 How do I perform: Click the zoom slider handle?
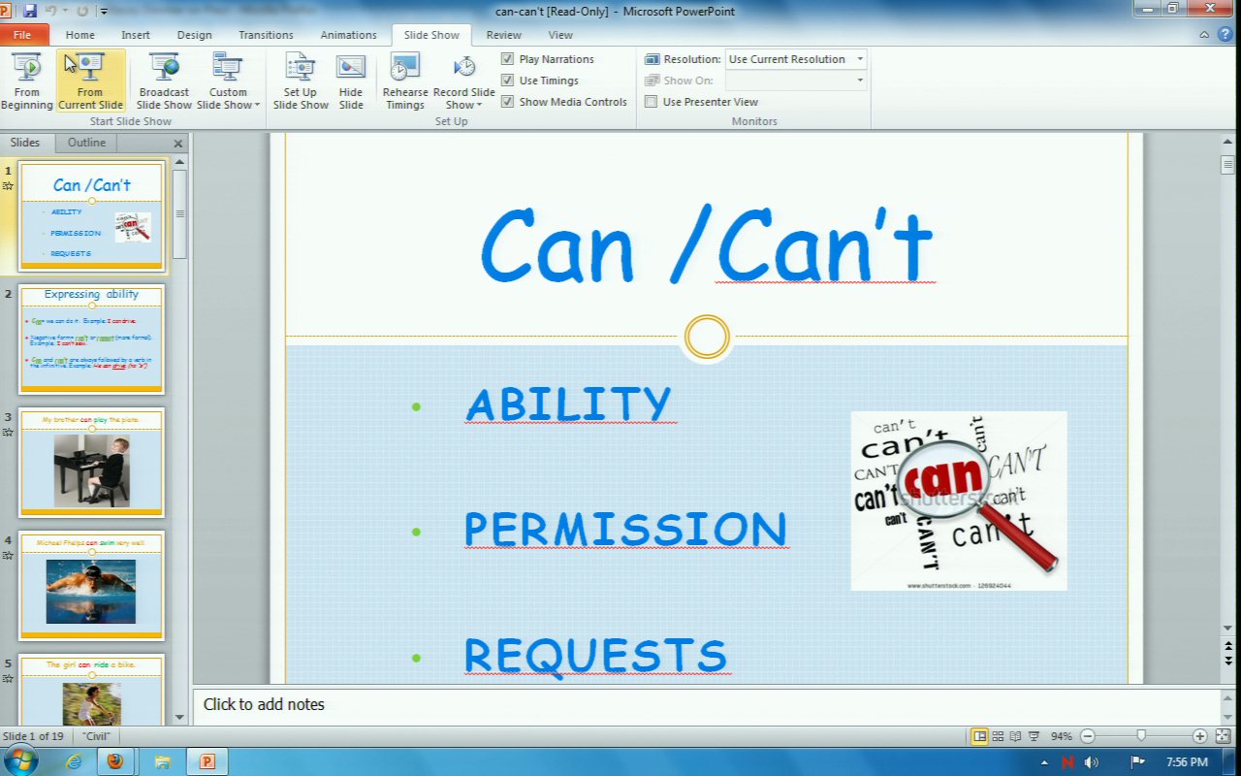point(1141,736)
